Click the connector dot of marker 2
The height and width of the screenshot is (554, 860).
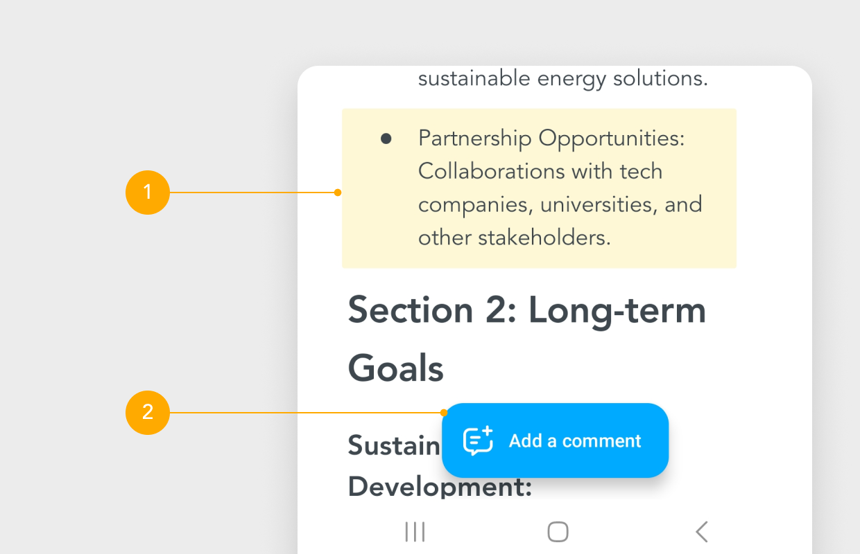point(444,413)
